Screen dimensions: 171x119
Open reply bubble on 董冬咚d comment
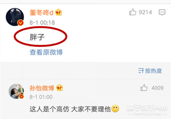click(162, 12)
